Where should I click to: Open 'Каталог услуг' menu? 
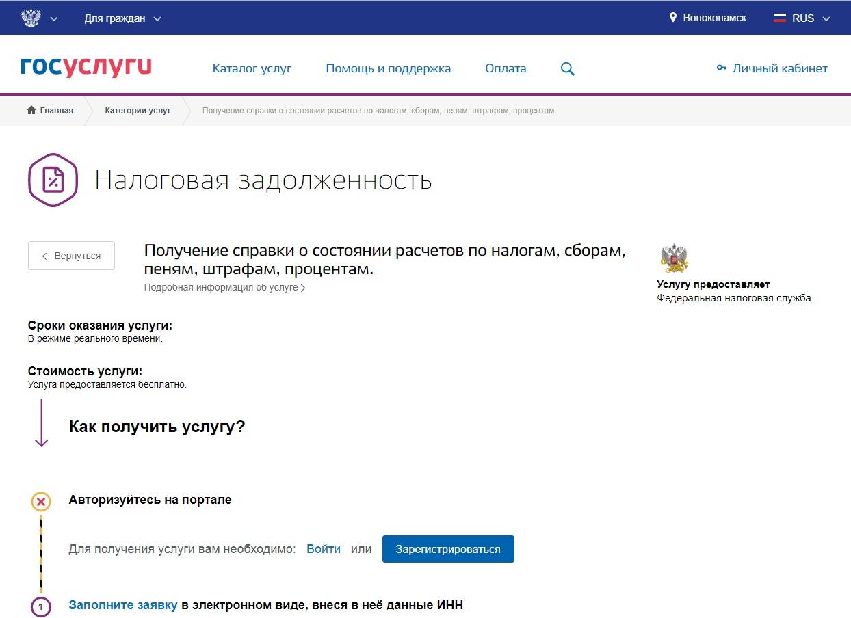coord(252,68)
